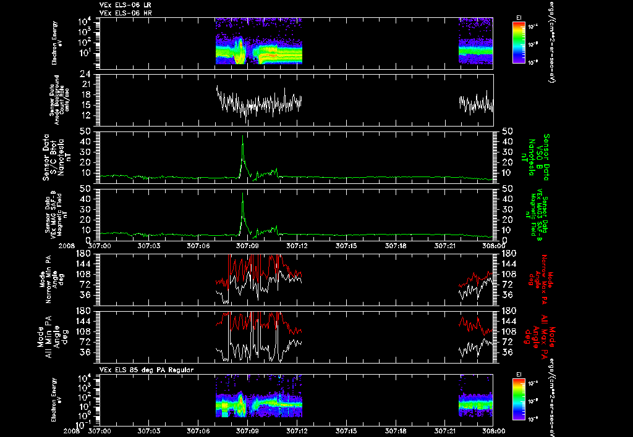
Task: Click the EI color bar beside bottom spectrogram
Action: point(519,399)
